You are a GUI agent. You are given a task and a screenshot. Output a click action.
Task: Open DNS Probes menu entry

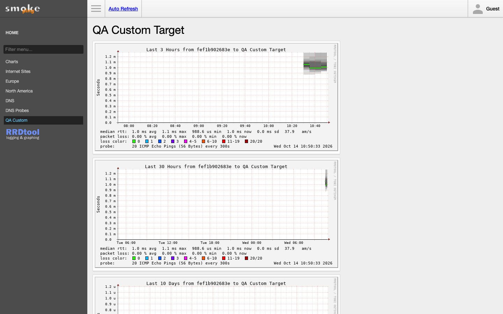tap(43, 111)
